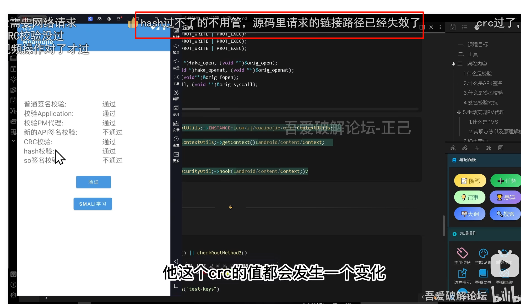Open the note's three-dot more options menu
Viewport: 521px width, 304px height.
[440, 27]
